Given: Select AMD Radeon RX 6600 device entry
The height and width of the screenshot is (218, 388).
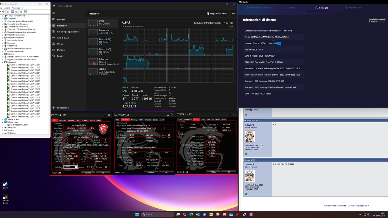Looking at the screenshot, I should [x=19, y=125].
